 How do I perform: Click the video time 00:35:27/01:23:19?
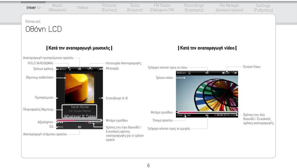coord(227,115)
